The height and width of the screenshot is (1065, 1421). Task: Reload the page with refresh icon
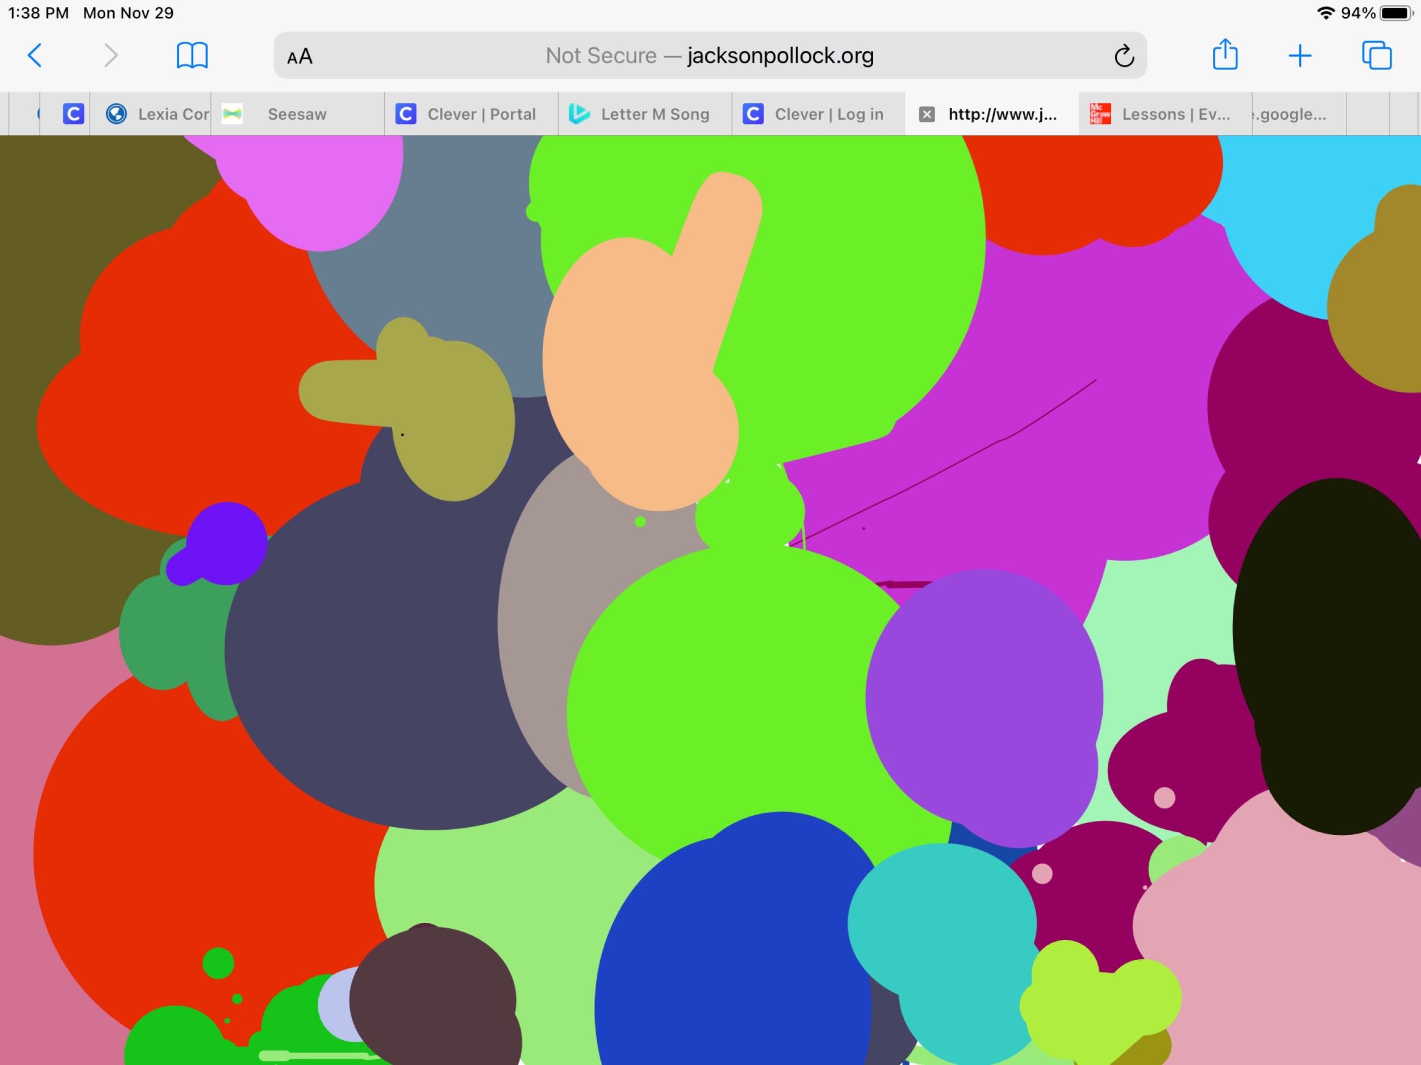pyautogui.click(x=1124, y=56)
